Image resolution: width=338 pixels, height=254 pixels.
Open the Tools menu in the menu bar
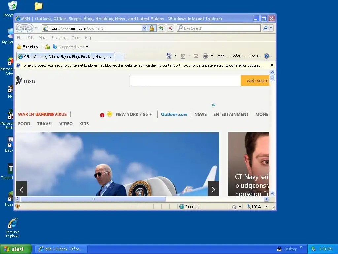tap(76, 38)
